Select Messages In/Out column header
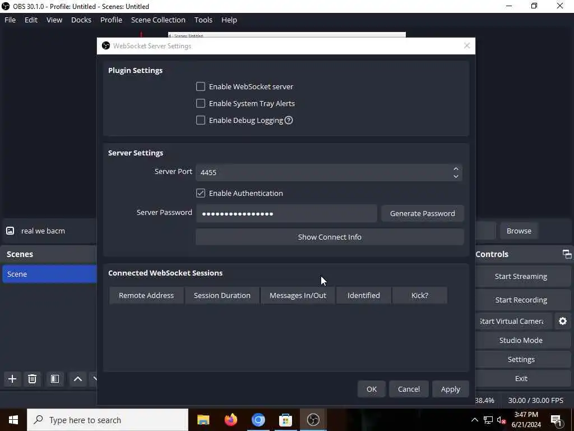Viewport: 574px width, 431px height. [298, 295]
